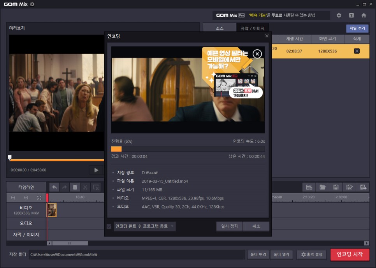Click the red timeline playhead marker
The height and width of the screenshot is (268, 376).
pyautogui.click(x=47, y=198)
